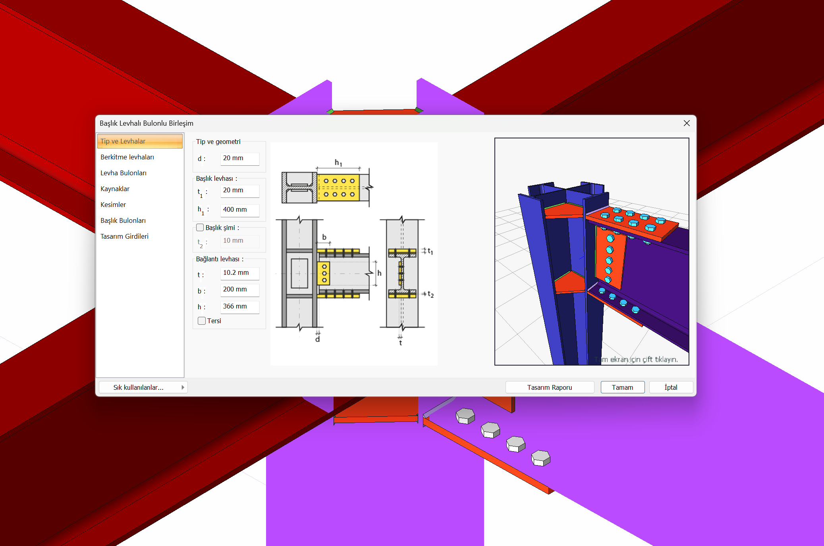Confirm with the Tamam button
This screenshot has height=546, width=824.
pyautogui.click(x=622, y=387)
